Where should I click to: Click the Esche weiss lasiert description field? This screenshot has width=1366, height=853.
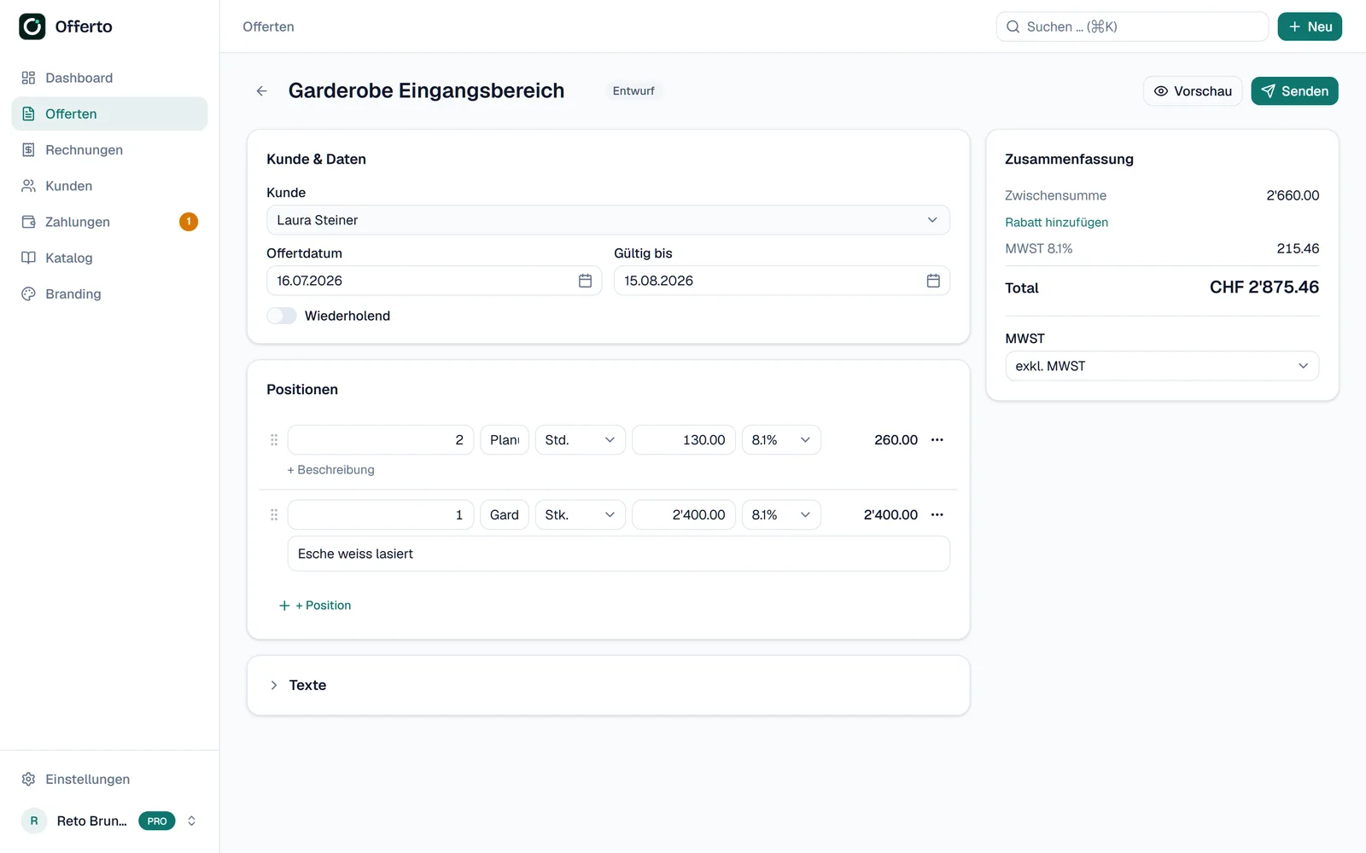coord(619,554)
